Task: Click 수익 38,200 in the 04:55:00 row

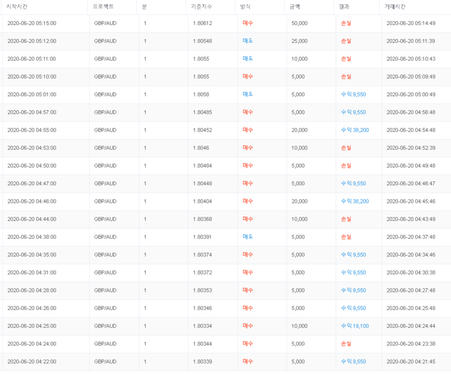Action: (x=355, y=130)
